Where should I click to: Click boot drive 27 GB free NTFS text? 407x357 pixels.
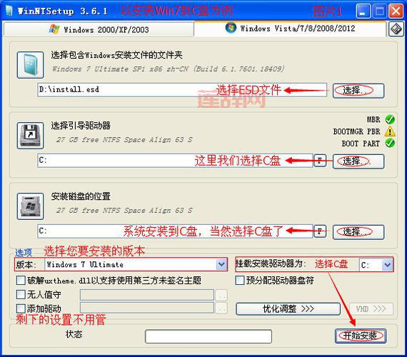[124, 140]
